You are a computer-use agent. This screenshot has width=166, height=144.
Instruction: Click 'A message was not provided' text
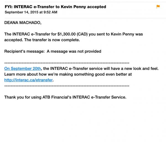tap(74, 51)
